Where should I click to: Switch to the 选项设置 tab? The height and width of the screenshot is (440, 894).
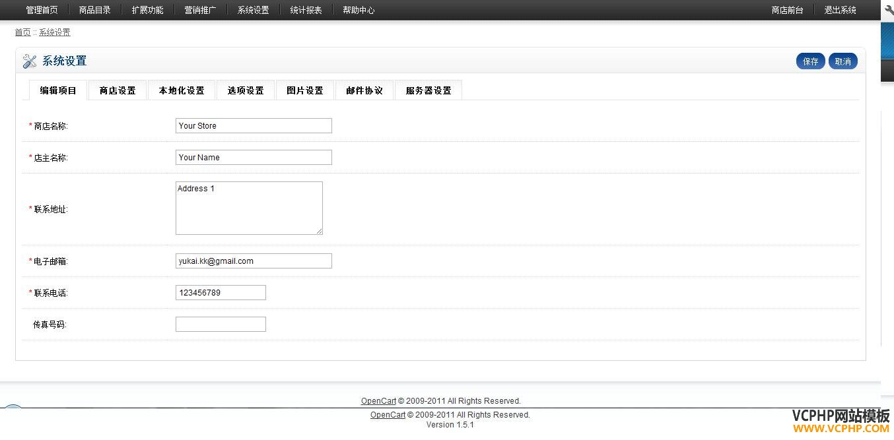point(246,90)
